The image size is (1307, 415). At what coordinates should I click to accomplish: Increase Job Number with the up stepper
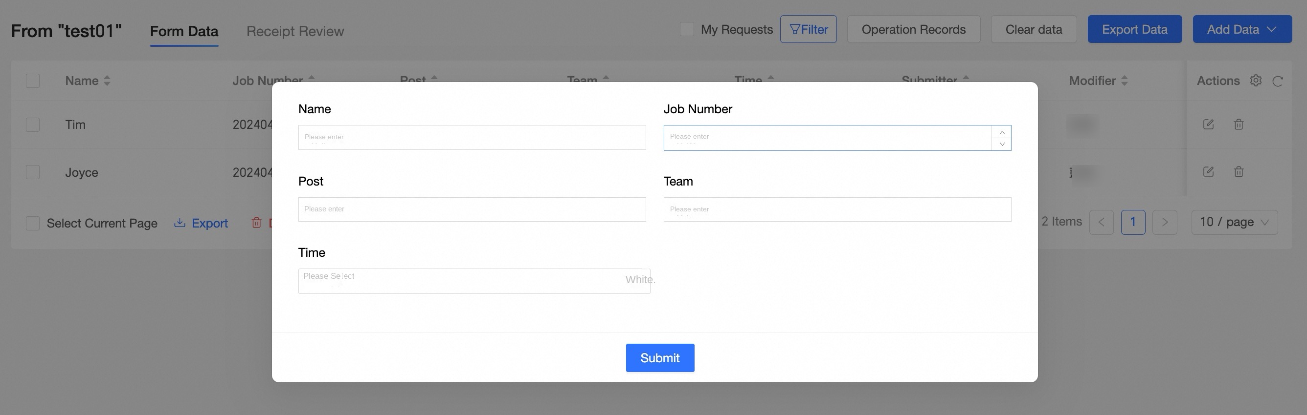click(x=1002, y=132)
